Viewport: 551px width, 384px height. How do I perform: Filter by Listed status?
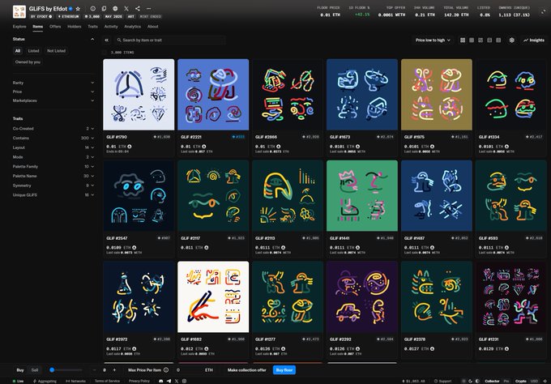coord(34,51)
